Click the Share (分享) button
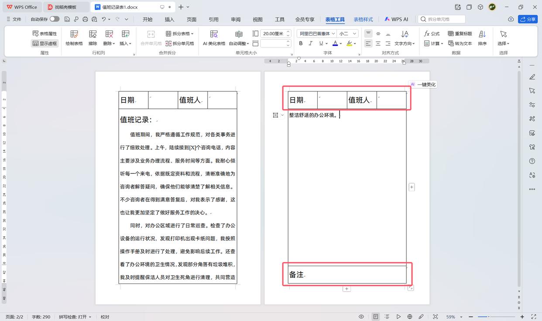 coord(528,19)
